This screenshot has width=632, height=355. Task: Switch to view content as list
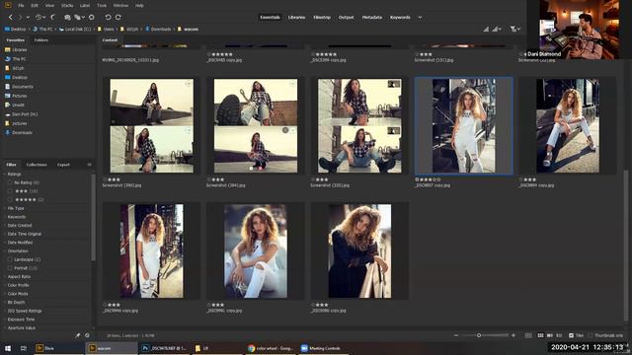(x=559, y=335)
